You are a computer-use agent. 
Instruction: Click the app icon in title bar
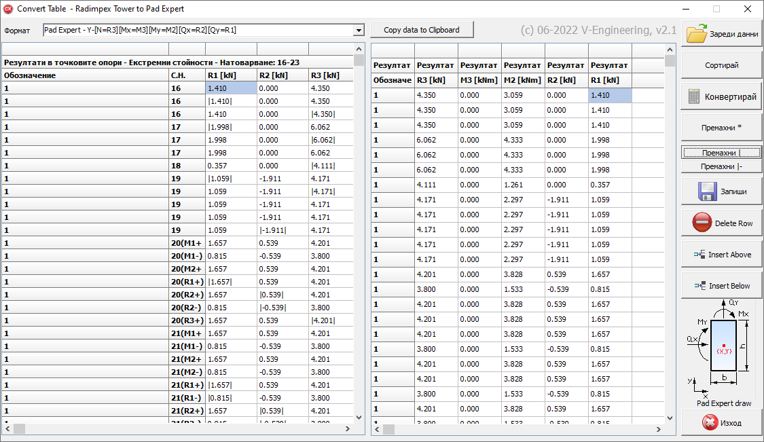tap(8, 9)
